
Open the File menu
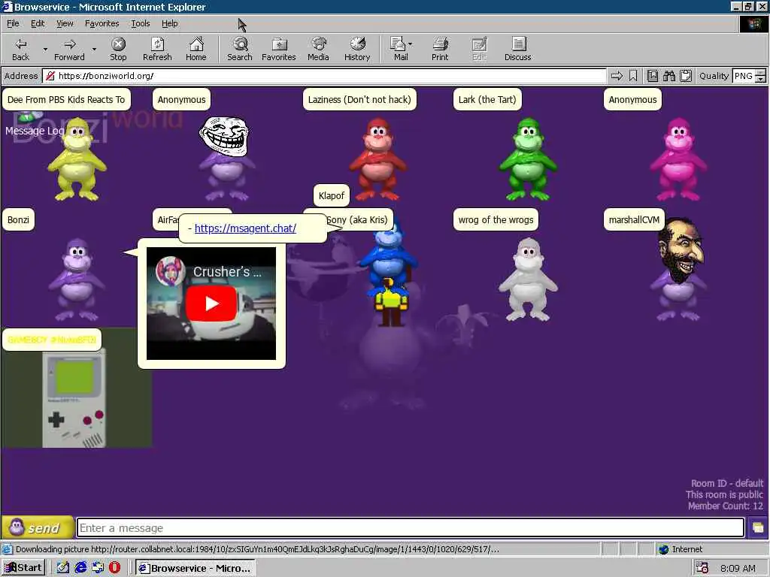(13, 23)
